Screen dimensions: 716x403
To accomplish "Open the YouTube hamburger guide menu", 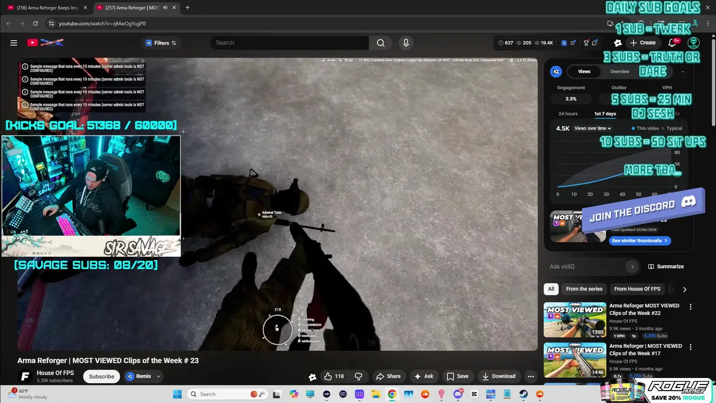I will 13,43.
